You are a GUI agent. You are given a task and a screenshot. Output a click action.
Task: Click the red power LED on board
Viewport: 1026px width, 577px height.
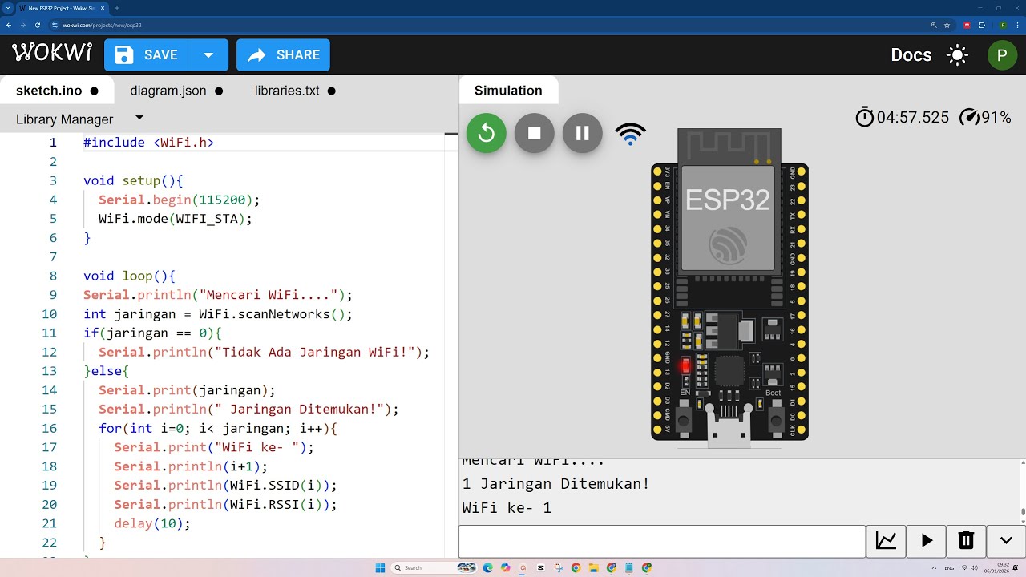click(685, 366)
